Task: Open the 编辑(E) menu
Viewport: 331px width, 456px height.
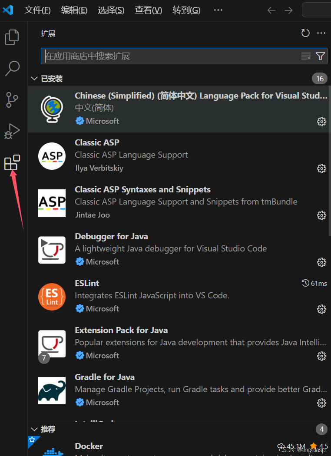Action: pyautogui.click(x=74, y=10)
